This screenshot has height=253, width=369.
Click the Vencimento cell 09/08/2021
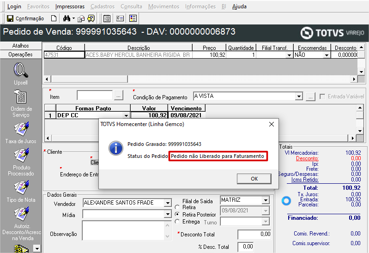tap(187, 115)
